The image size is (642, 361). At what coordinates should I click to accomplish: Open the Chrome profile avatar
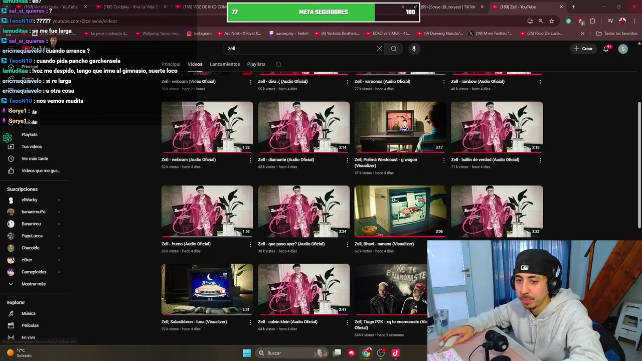622,21
